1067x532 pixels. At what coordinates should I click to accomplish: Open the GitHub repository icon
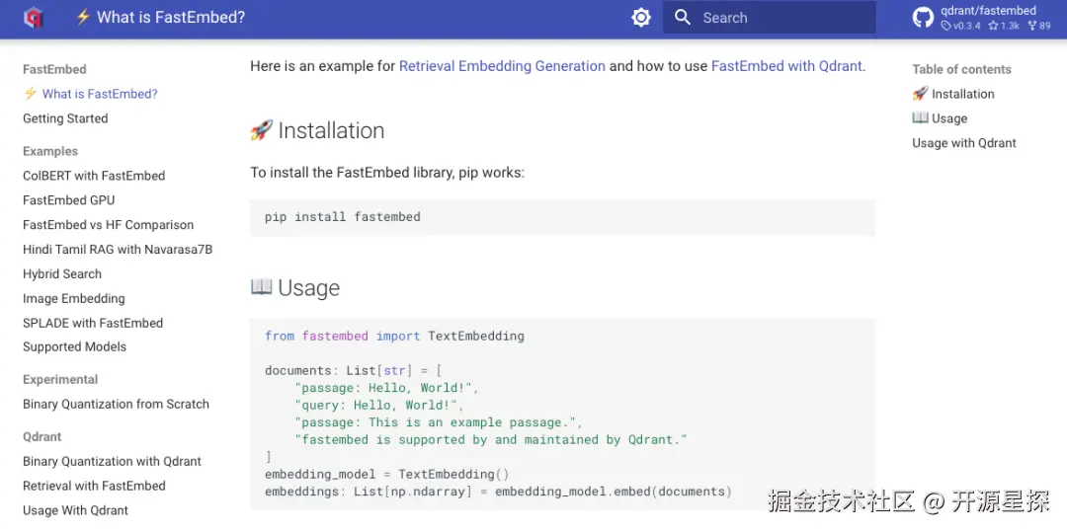pyautogui.click(x=923, y=18)
